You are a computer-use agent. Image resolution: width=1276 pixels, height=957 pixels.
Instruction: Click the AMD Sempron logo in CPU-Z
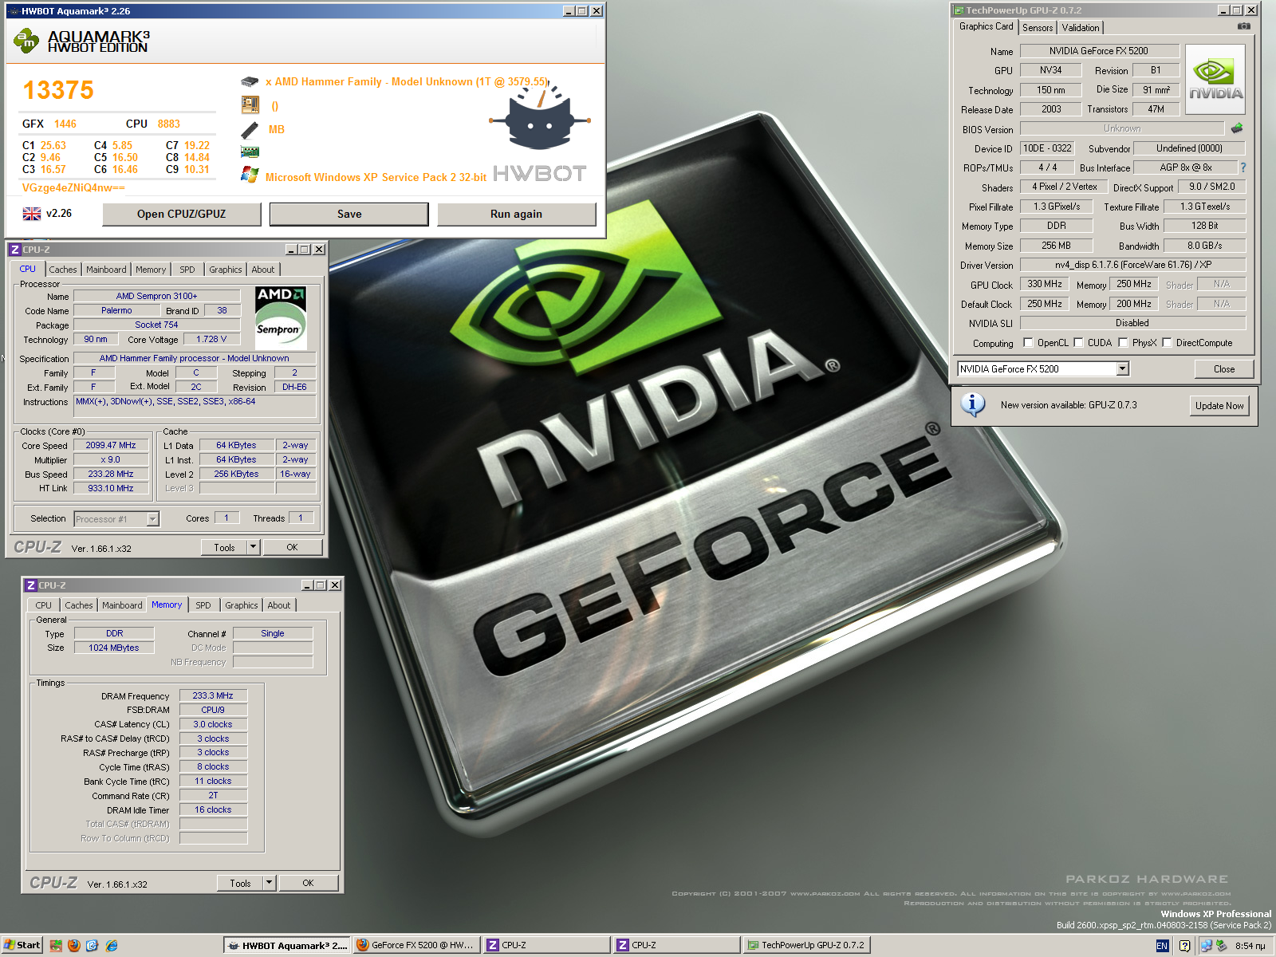click(280, 317)
